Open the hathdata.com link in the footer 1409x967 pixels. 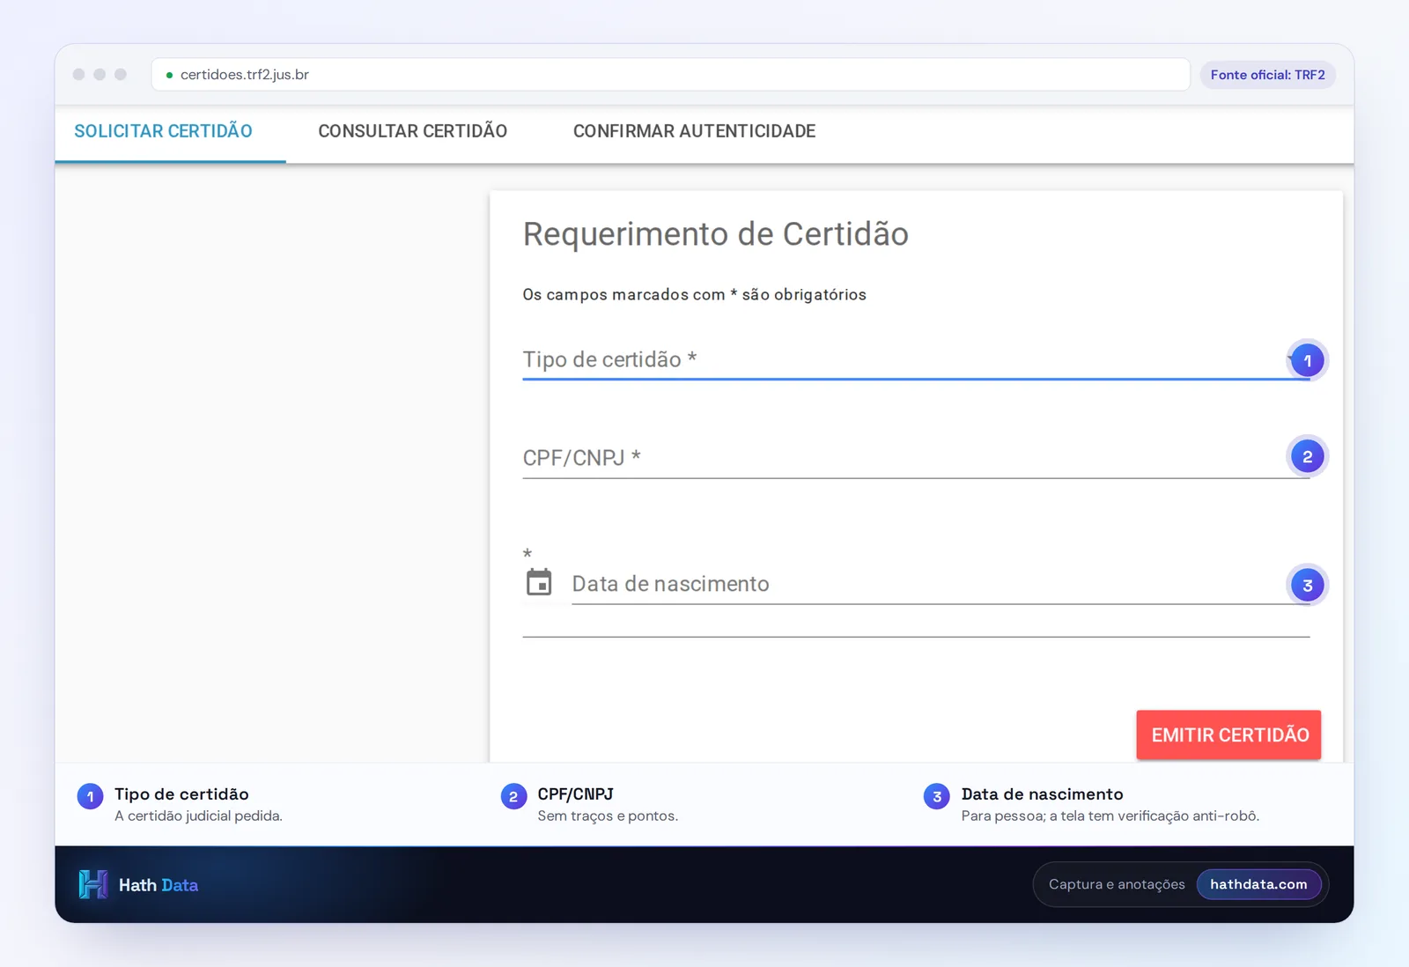point(1258,884)
